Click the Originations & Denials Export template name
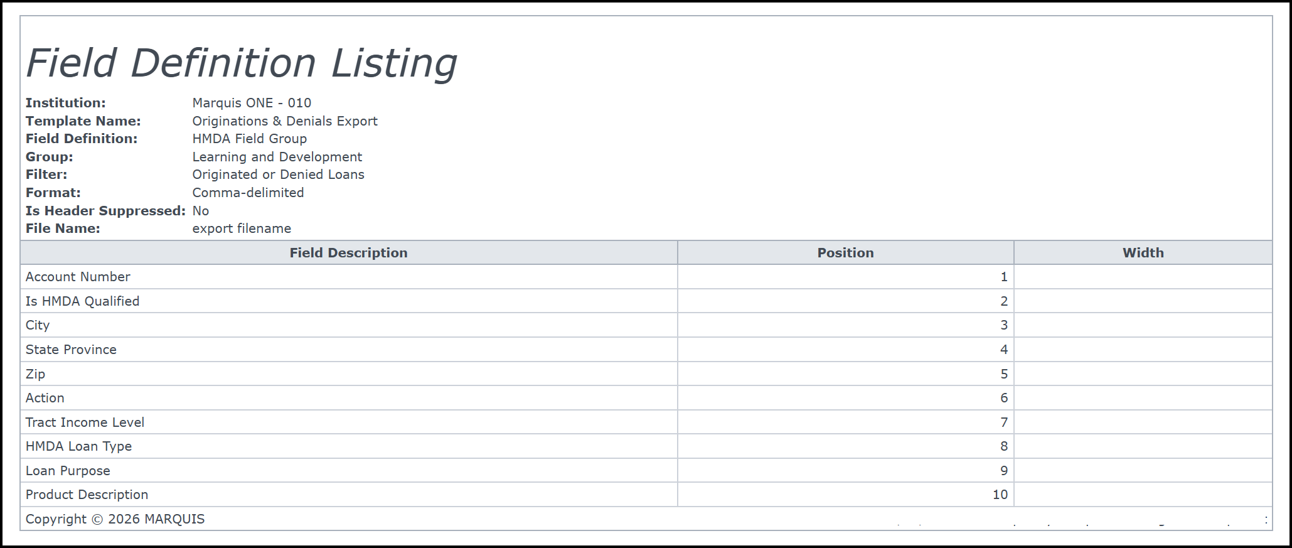Viewport: 1292px width, 548px height. click(x=285, y=121)
